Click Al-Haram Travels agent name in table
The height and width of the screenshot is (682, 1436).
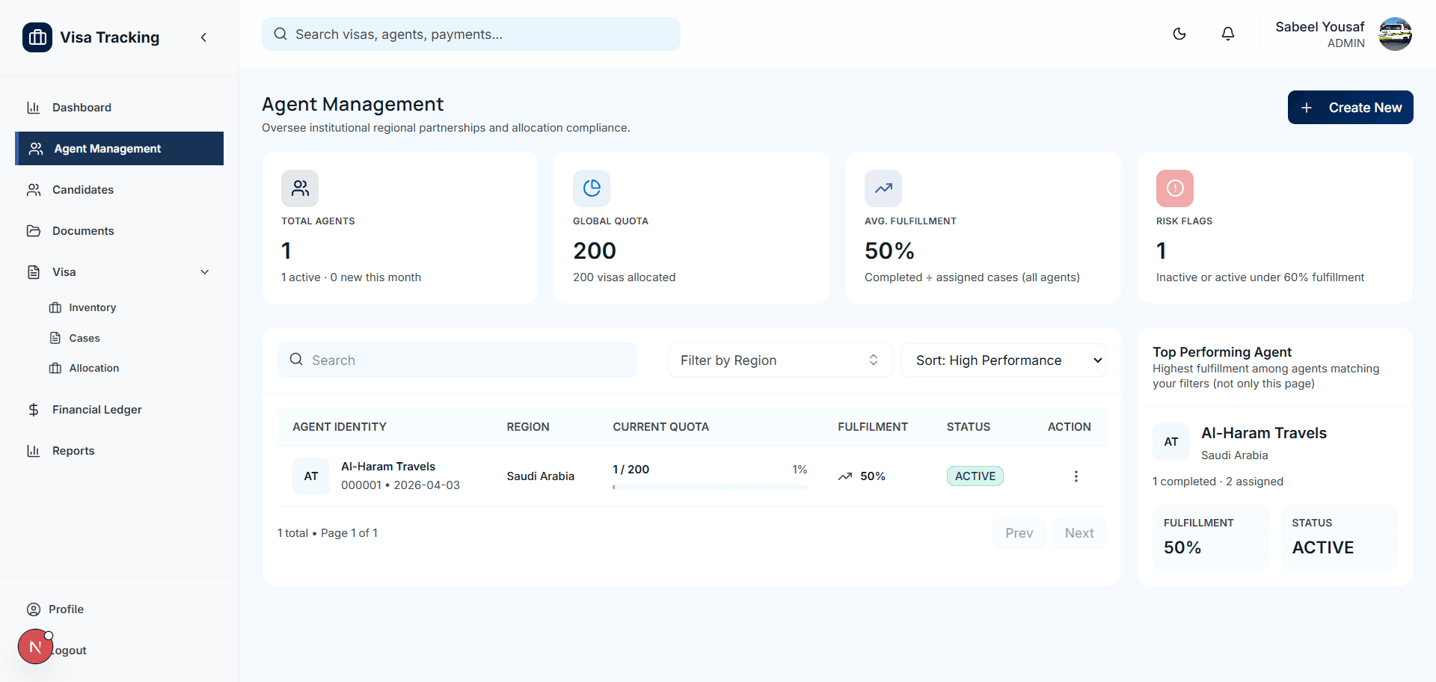click(388, 467)
